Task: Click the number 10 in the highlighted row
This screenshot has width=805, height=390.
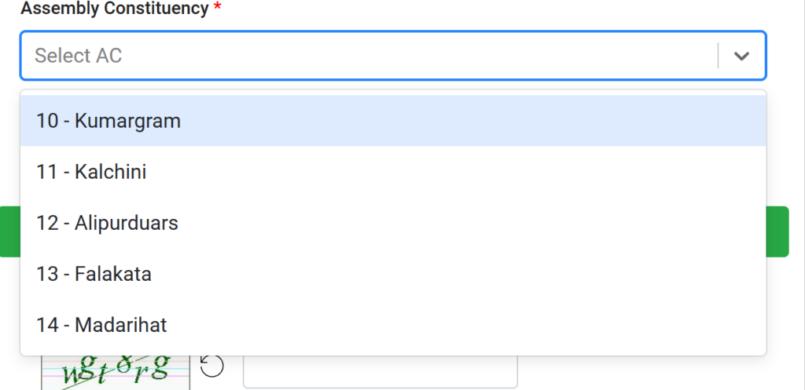Action: tap(47, 121)
